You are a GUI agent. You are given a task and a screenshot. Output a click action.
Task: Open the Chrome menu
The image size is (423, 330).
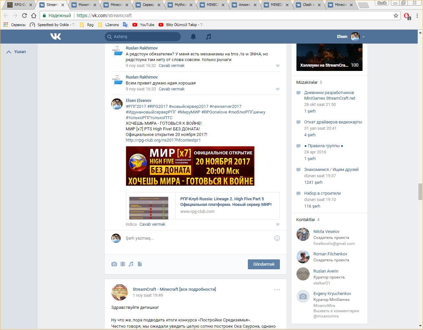point(418,16)
